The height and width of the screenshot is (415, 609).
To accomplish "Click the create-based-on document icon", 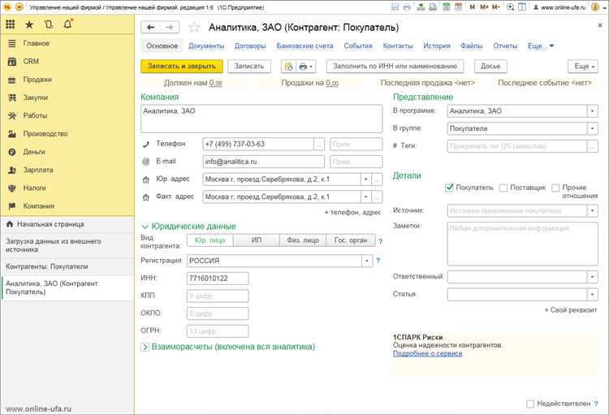I will pos(288,67).
